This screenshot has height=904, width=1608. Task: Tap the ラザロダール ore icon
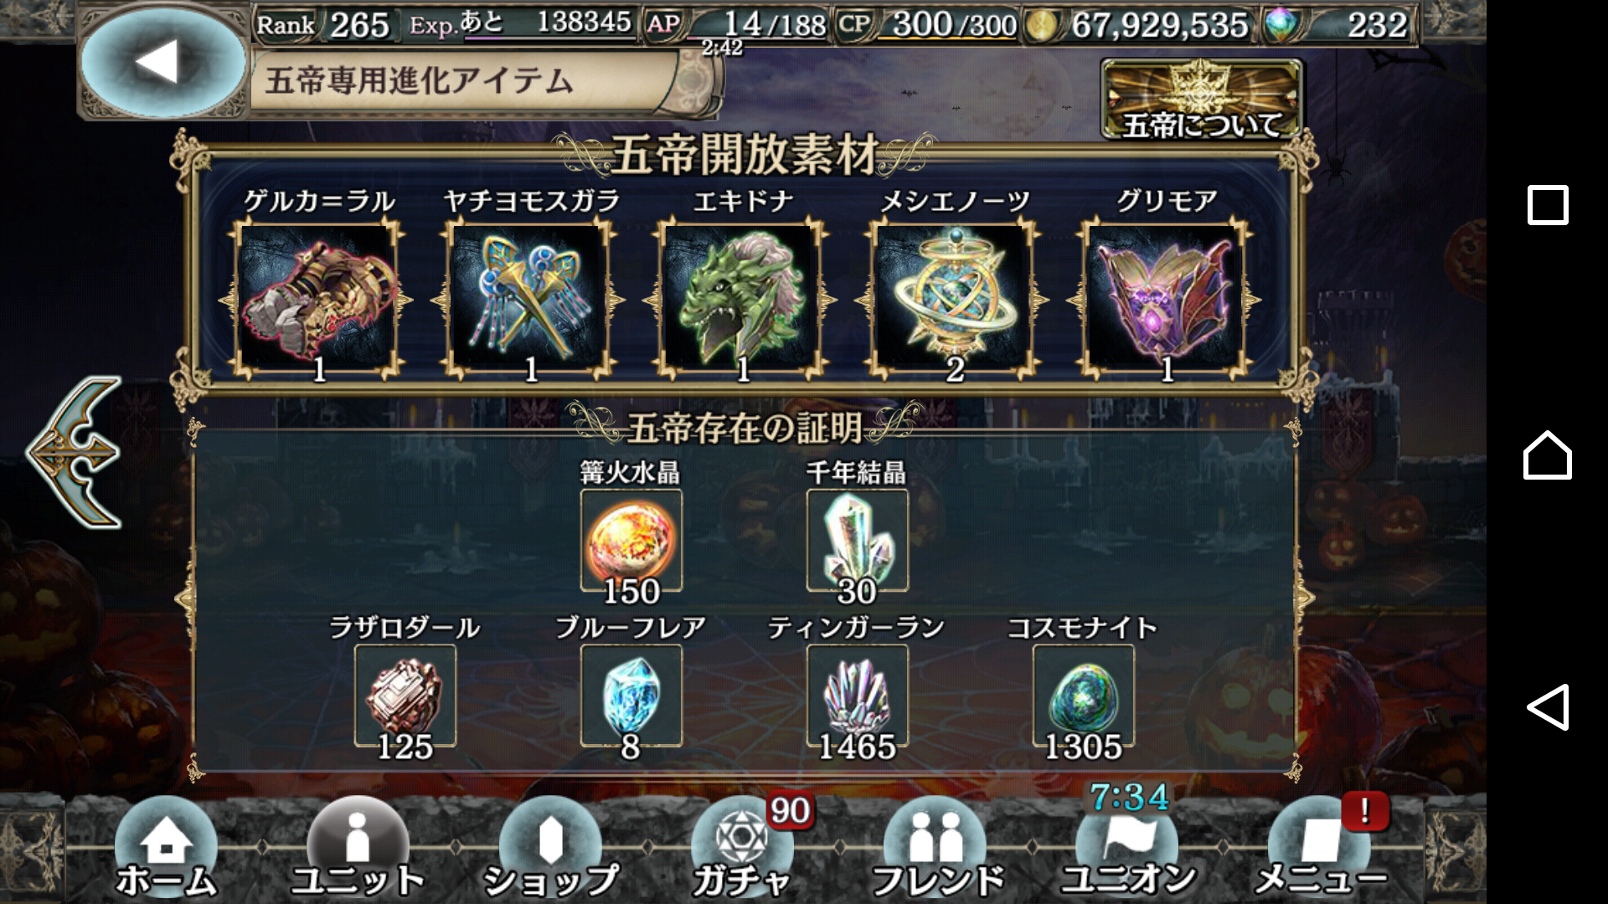click(x=405, y=696)
